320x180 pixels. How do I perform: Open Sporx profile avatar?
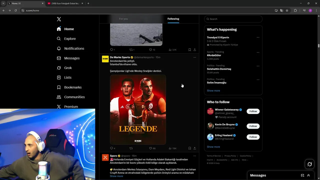[105, 157]
